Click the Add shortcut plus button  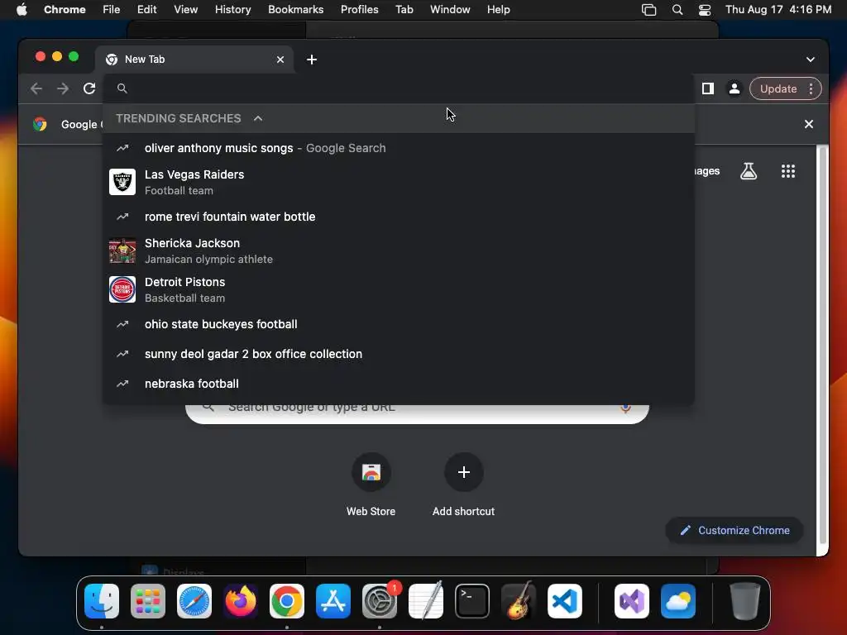click(x=463, y=472)
